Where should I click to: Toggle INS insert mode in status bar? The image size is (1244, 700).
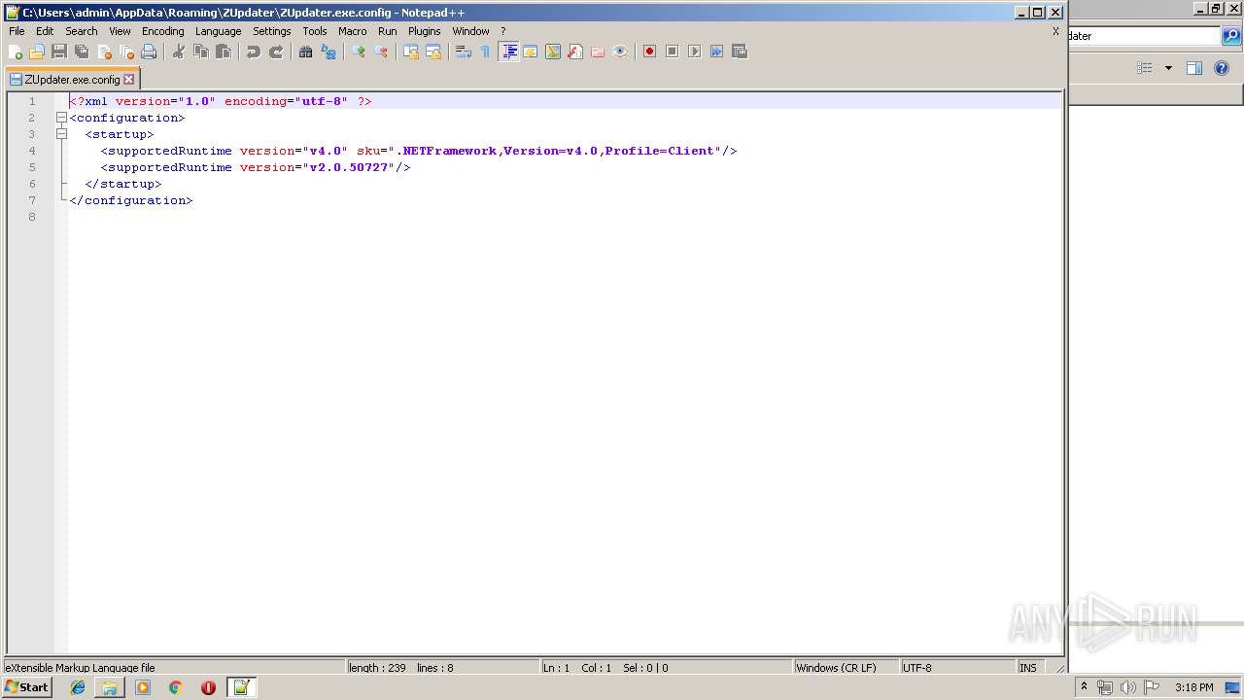[x=1028, y=668]
